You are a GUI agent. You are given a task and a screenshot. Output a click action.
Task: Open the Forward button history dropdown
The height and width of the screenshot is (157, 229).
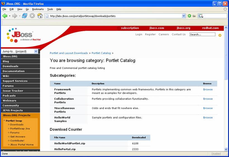(20, 16)
